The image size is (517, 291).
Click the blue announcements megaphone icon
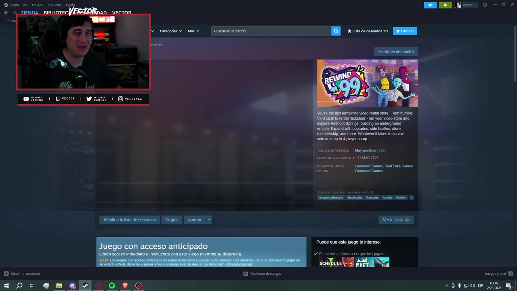pos(430,5)
